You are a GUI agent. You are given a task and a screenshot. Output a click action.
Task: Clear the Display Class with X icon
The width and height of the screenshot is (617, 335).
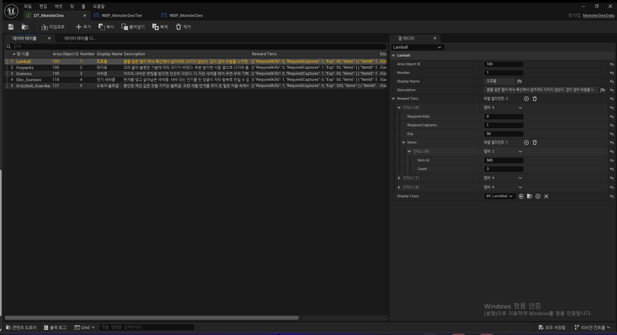546,196
